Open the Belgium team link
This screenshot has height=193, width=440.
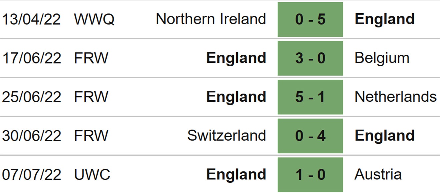(382, 58)
